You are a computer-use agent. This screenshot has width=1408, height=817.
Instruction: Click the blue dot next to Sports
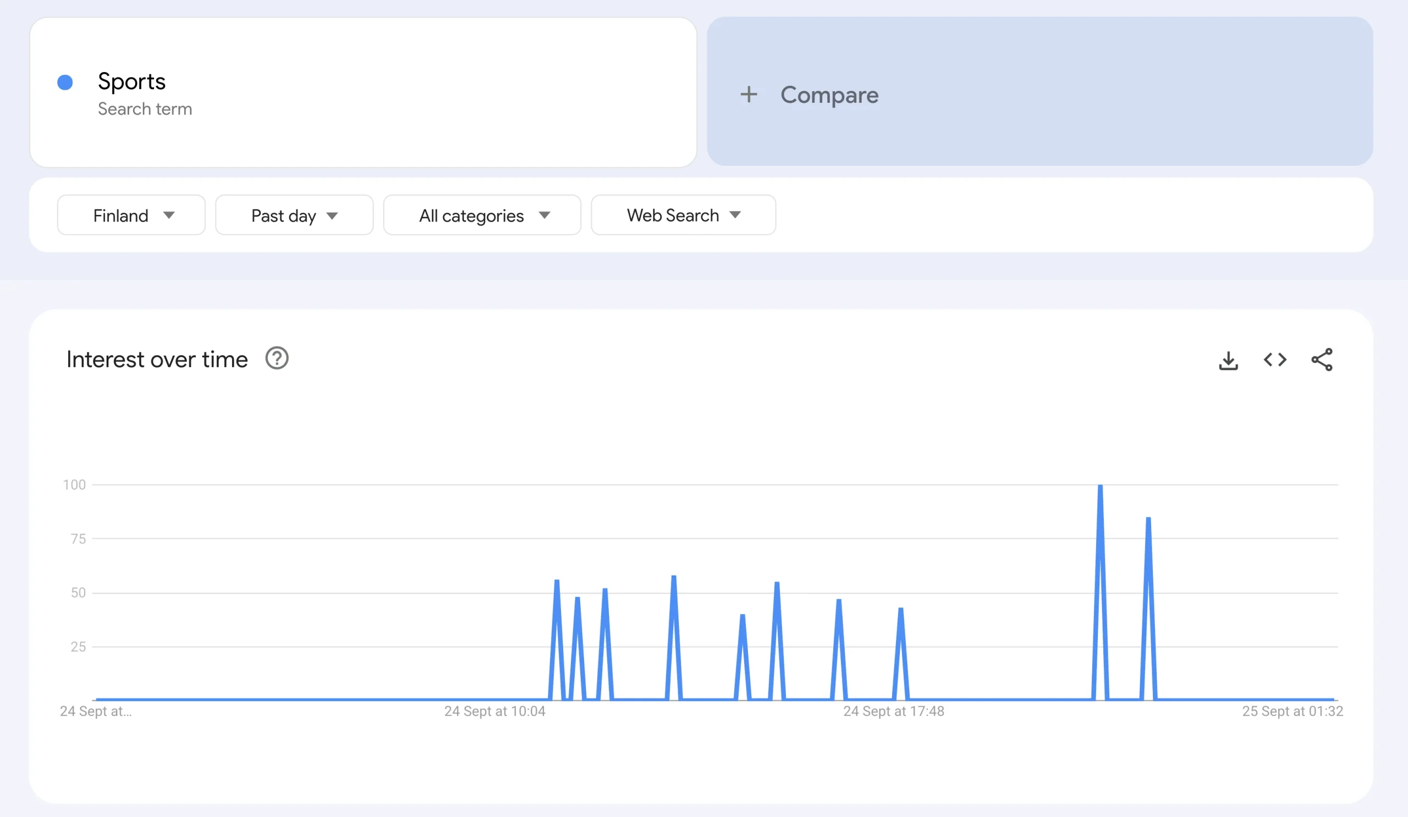tap(65, 82)
